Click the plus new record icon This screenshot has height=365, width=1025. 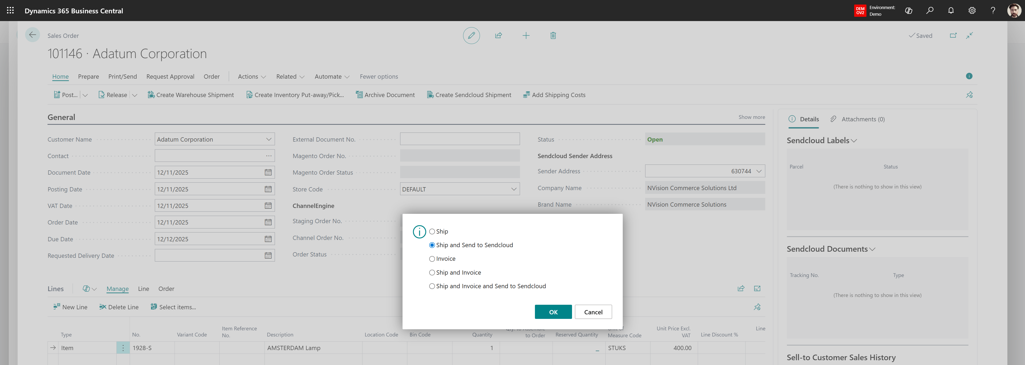point(526,36)
